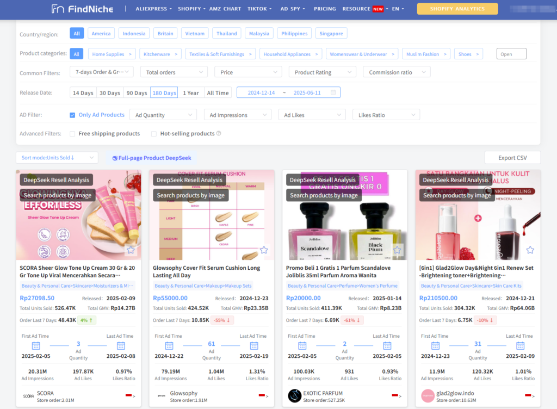Screen dimensions: 557x409
Task: Click DeepSeek Resell Analysis on SCORA card
Action: 57,180
